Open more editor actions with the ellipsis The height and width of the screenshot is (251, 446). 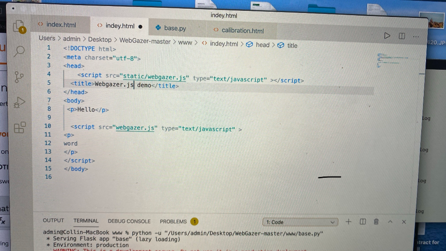pyautogui.click(x=416, y=37)
